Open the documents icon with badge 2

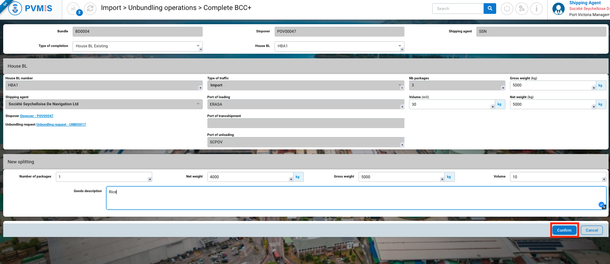pyautogui.click(x=73, y=8)
